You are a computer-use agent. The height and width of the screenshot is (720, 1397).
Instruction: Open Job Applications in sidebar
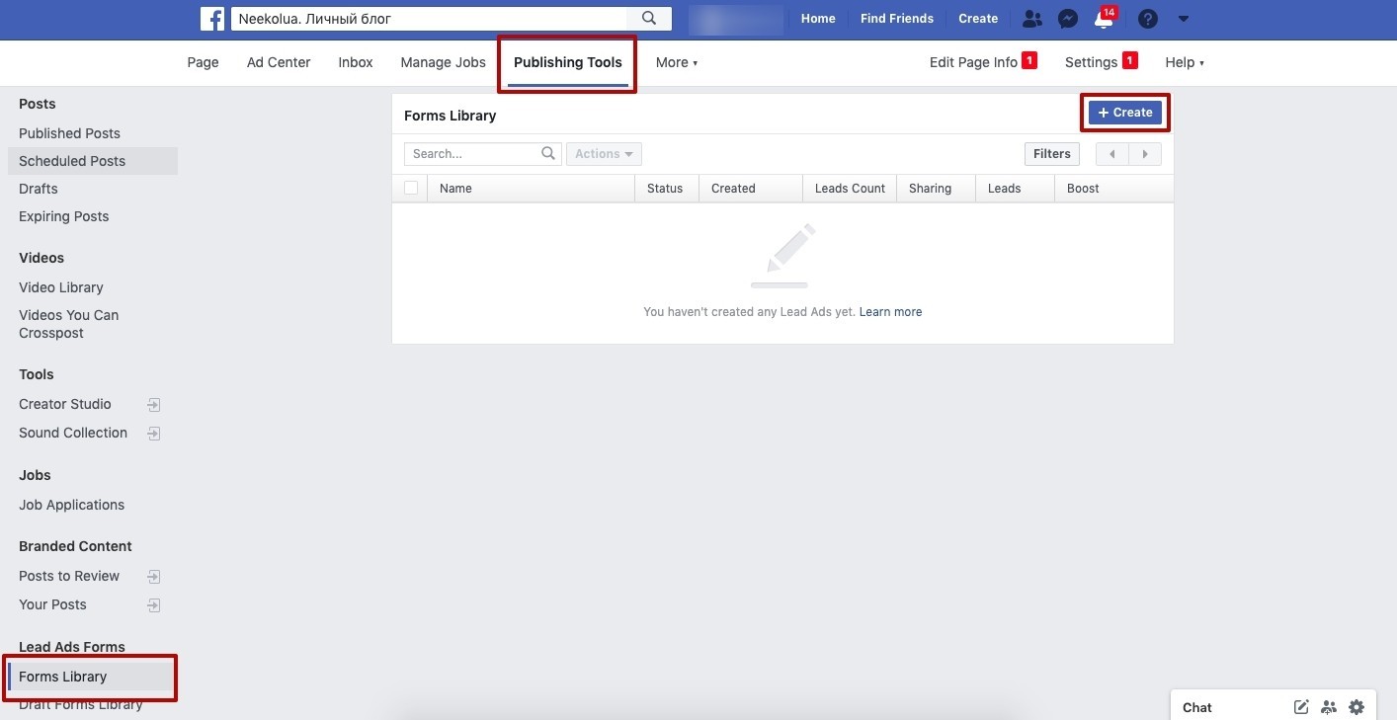[72, 505]
